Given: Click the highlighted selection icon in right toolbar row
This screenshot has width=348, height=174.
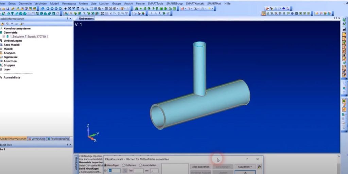Looking at the screenshot, I should (x=263, y=14).
